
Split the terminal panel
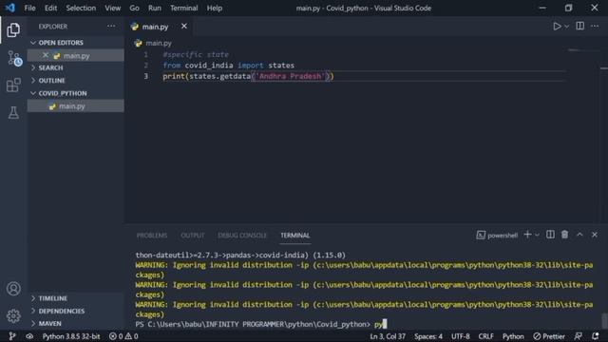[x=550, y=235]
